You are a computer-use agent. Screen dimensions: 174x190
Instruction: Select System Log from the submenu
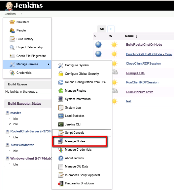point(73,108)
